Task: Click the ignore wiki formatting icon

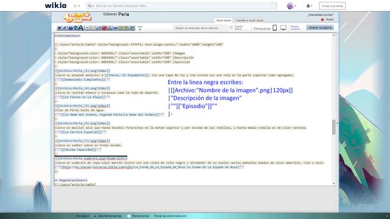Action: 104,28
